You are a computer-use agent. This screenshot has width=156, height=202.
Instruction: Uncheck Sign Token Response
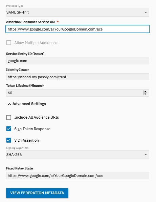point(8,129)
